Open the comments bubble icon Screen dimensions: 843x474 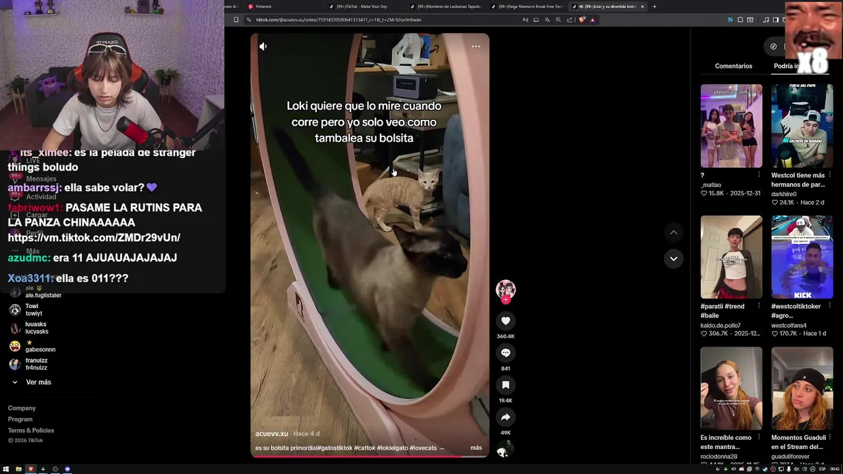[x=506, y=353]
